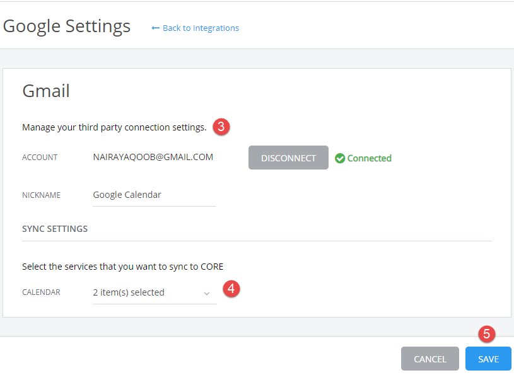Viewport: 514px width, 380px height.
Task: Click the Google Settings page title
Action: [67, 26]
